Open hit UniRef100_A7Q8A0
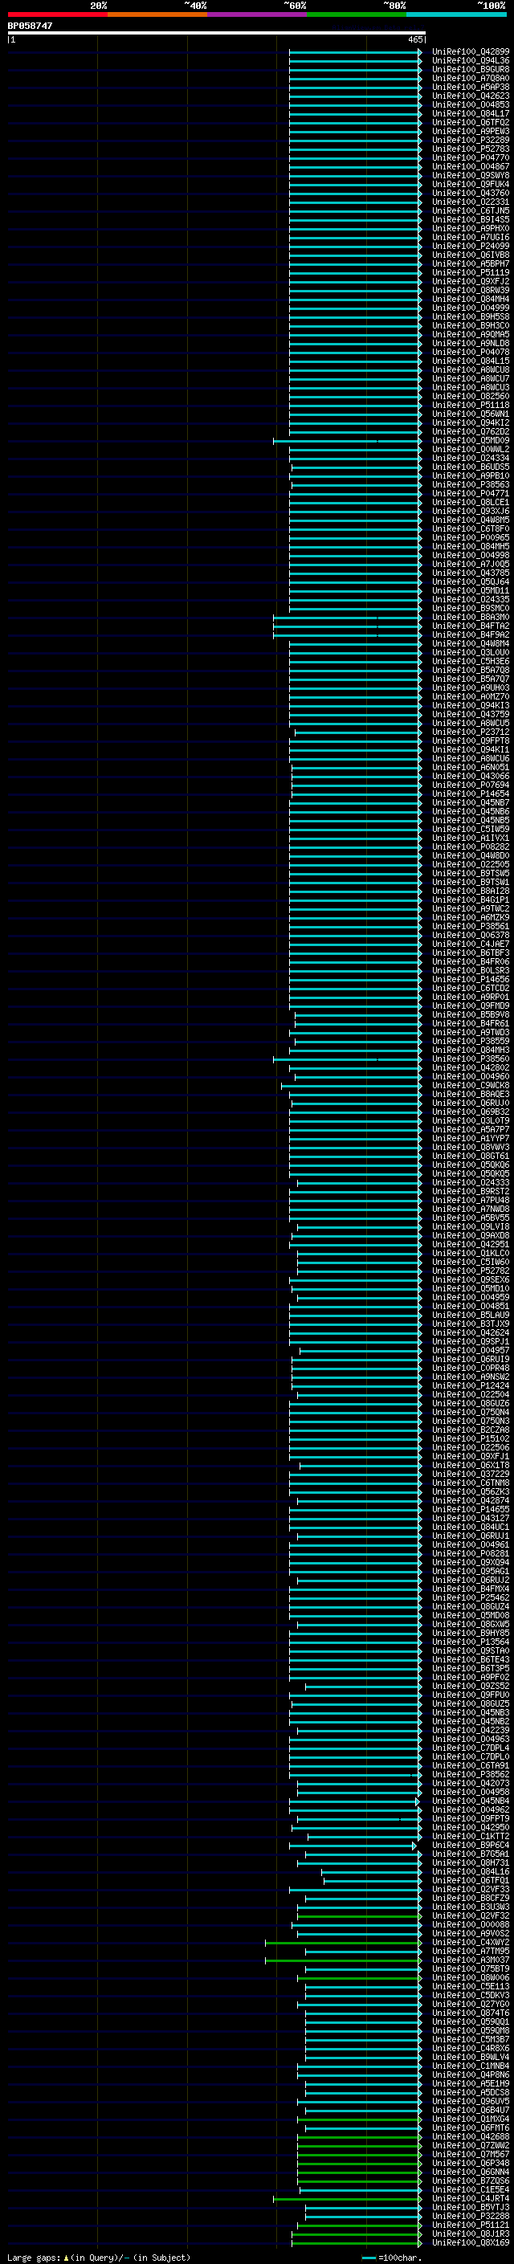The height and width of the screenshot is (2264, 514). [470, 78]
